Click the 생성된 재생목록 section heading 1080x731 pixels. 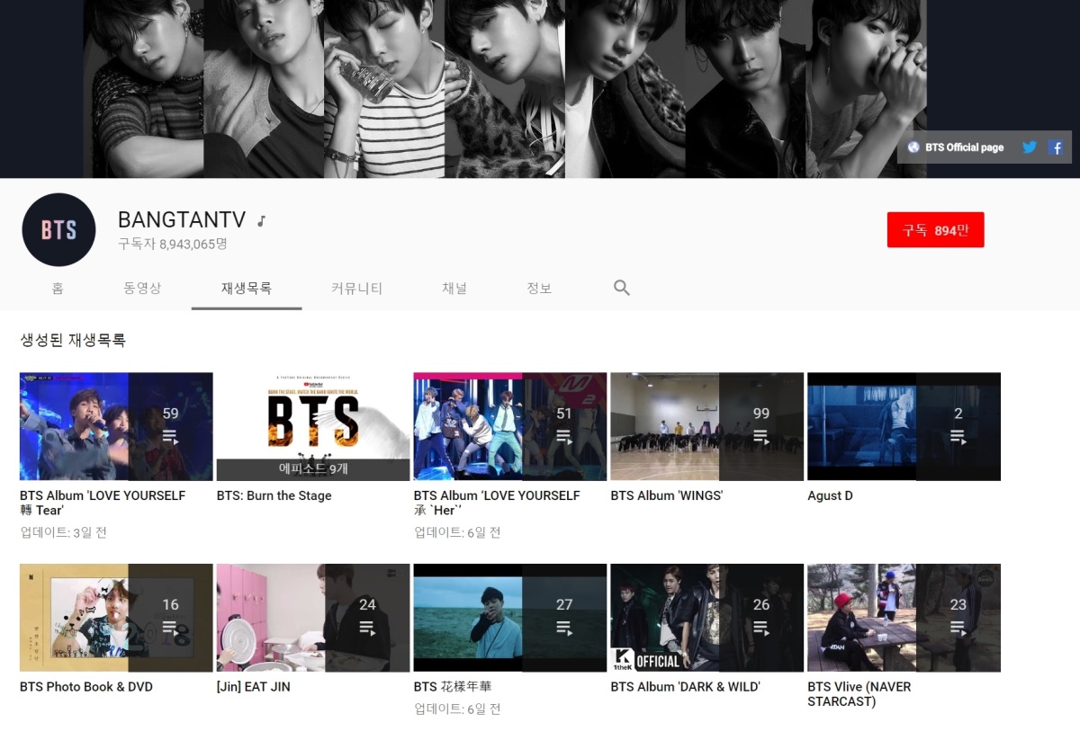point(73,340)
